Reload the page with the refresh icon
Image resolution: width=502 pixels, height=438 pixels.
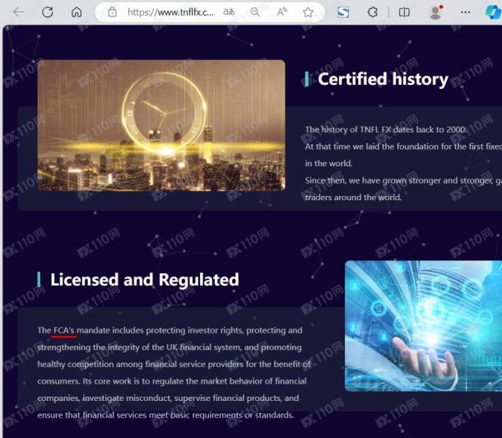(48, 12)
